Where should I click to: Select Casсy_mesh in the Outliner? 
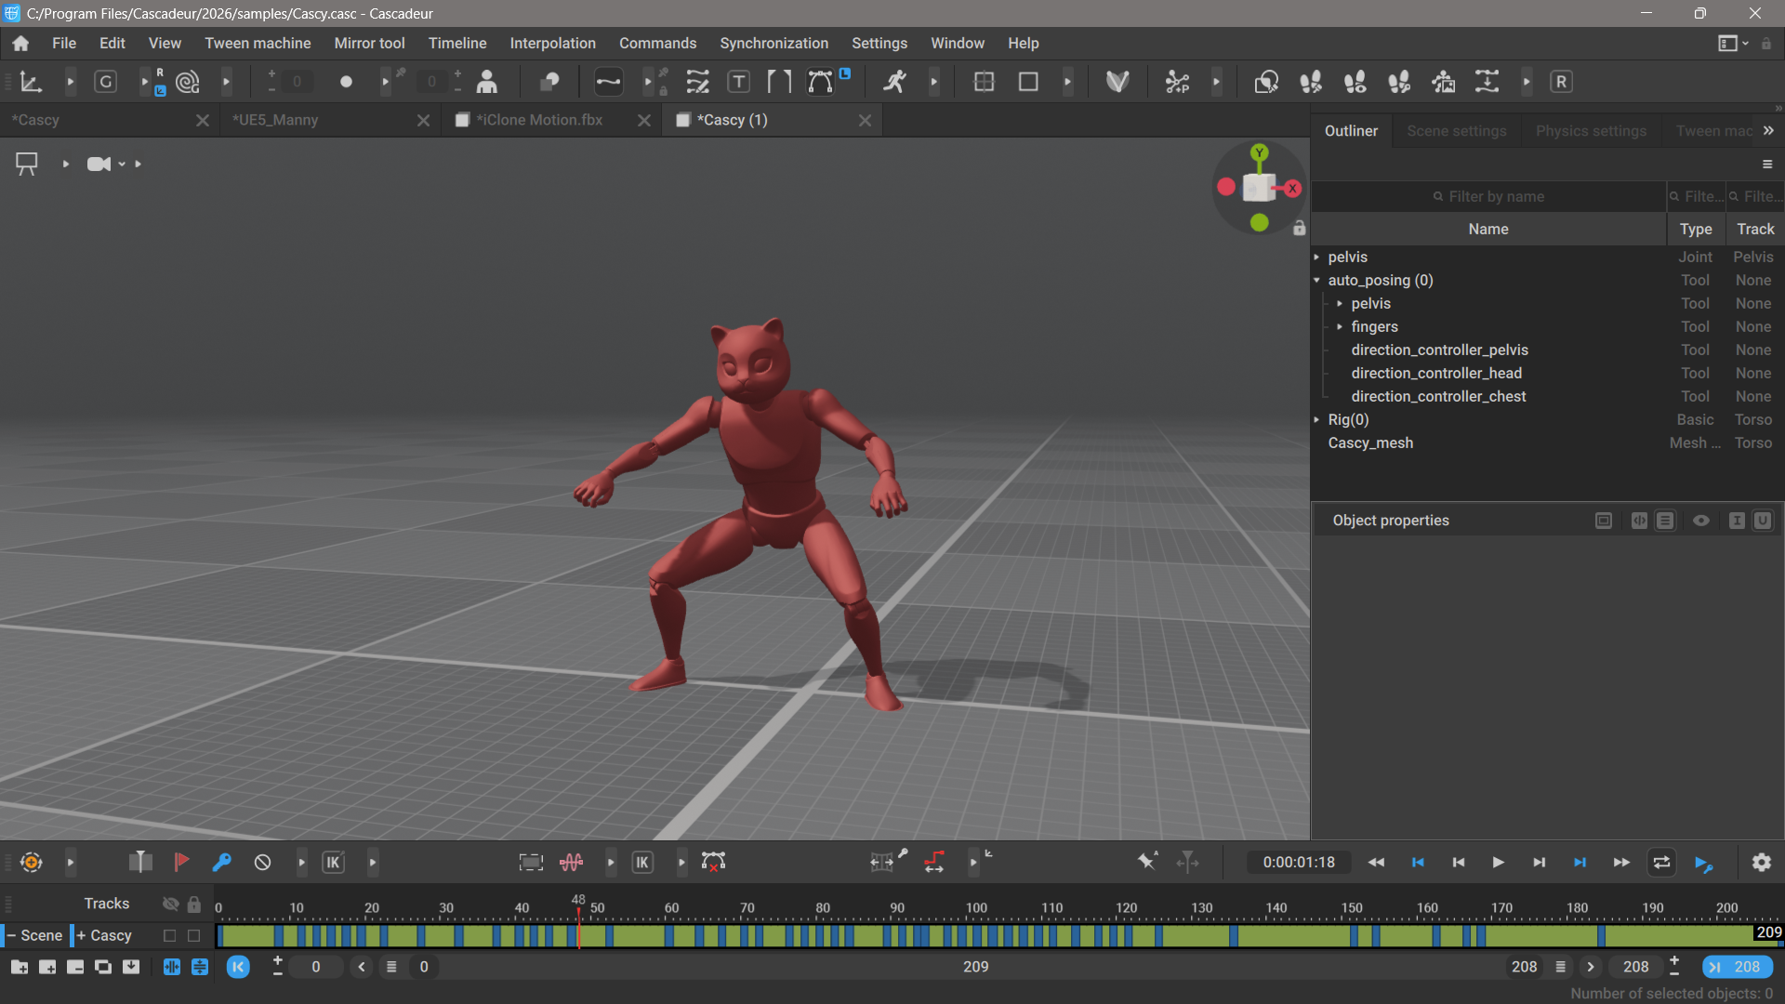(1369, 443)
